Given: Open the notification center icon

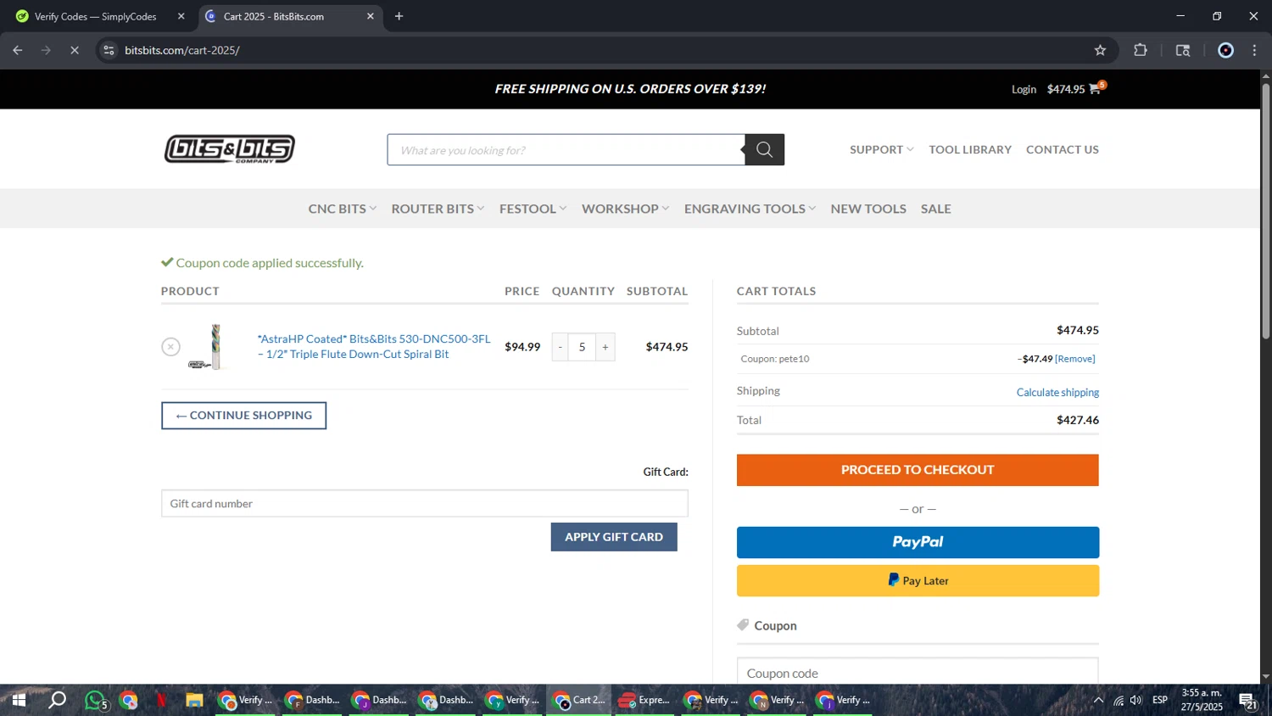Looking at the screenshot, I should [x=1247, y=701].
